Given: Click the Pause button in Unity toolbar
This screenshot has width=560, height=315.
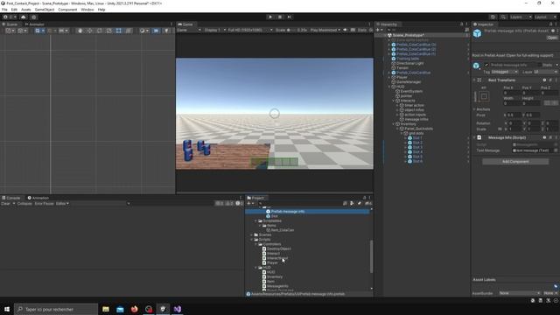Looking at the screenshot, I should [280, 17].
